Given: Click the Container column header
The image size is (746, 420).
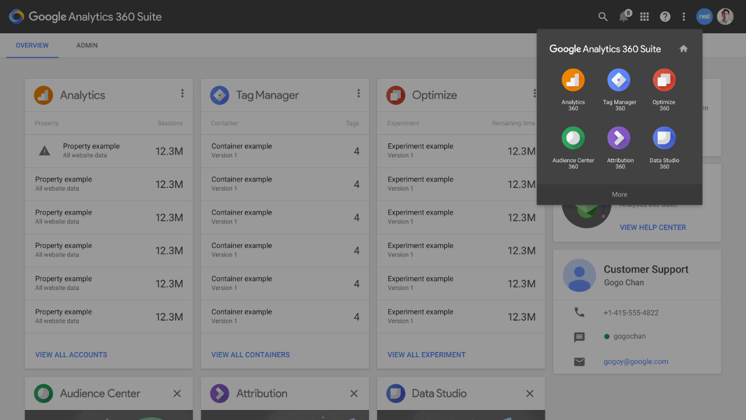Looking at the screenshot, I should (225, 123).
